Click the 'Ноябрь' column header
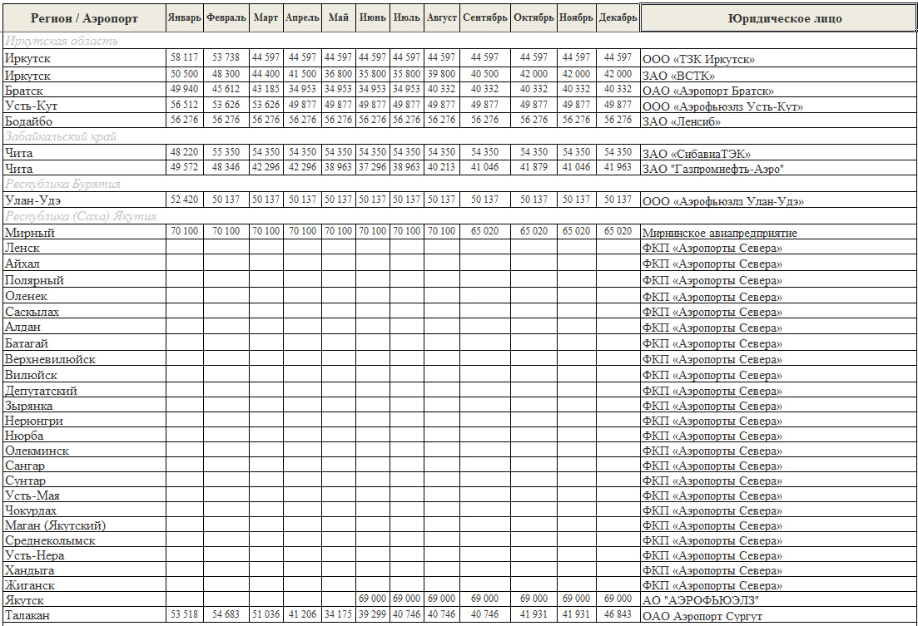 click(x=576, y=18)
